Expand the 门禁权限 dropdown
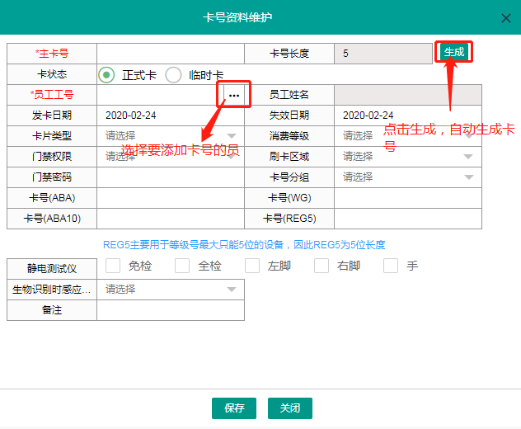Viewport: 521px width, 429px height. 170,156
